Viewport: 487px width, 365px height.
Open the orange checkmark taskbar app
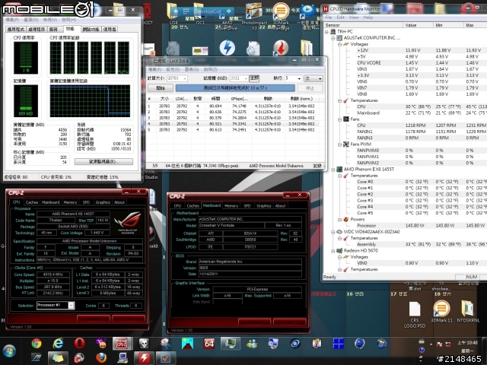tap(166, 358)
